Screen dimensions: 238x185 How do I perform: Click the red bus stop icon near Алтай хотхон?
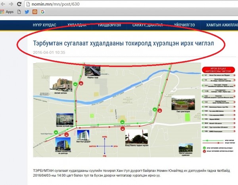81,83
